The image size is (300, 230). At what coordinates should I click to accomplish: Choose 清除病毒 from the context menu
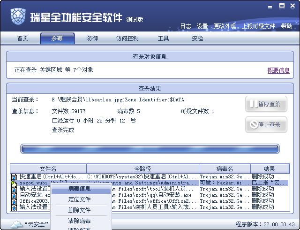(81, 221)
